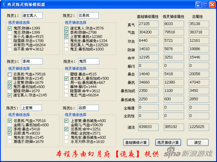Uncheck 上官策:暴抗+12380 checkbox
This screenshot has width=217, height=162.
pyautogui.click(x=66, y=37)
